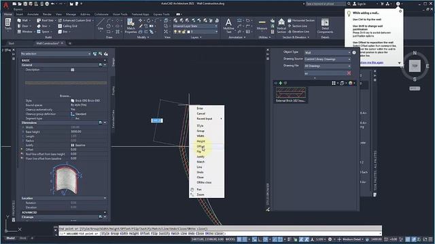Screen dimensions: 435x244
Task: Select the Enhanced Custom Grid tool
Action: click(x=75, y=20)
